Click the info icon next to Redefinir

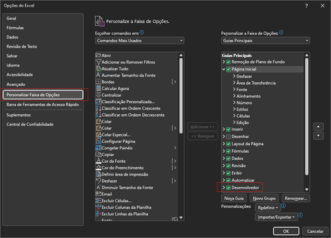284,205
